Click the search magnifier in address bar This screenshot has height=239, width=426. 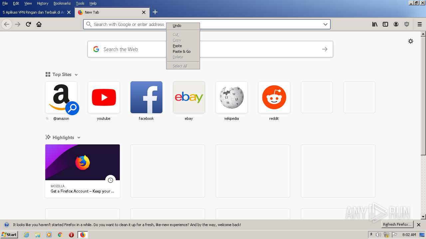(x=89, y=24)
